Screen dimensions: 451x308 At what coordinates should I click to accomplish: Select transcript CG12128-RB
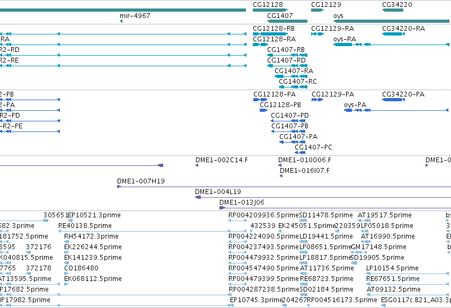coord(270,34)
